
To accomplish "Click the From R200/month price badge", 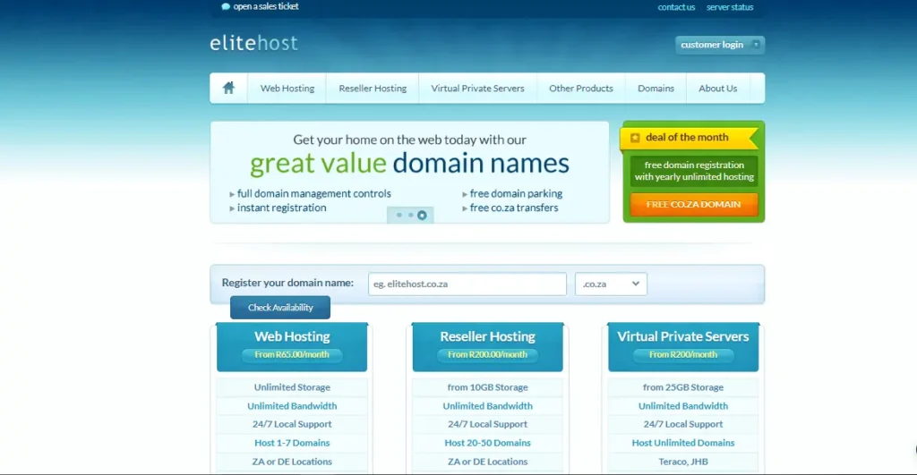I will click(x=683, y=354).
